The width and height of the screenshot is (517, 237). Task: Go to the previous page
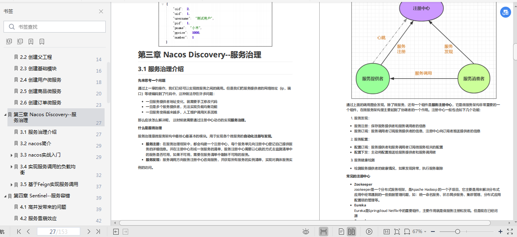click(28, 232)
